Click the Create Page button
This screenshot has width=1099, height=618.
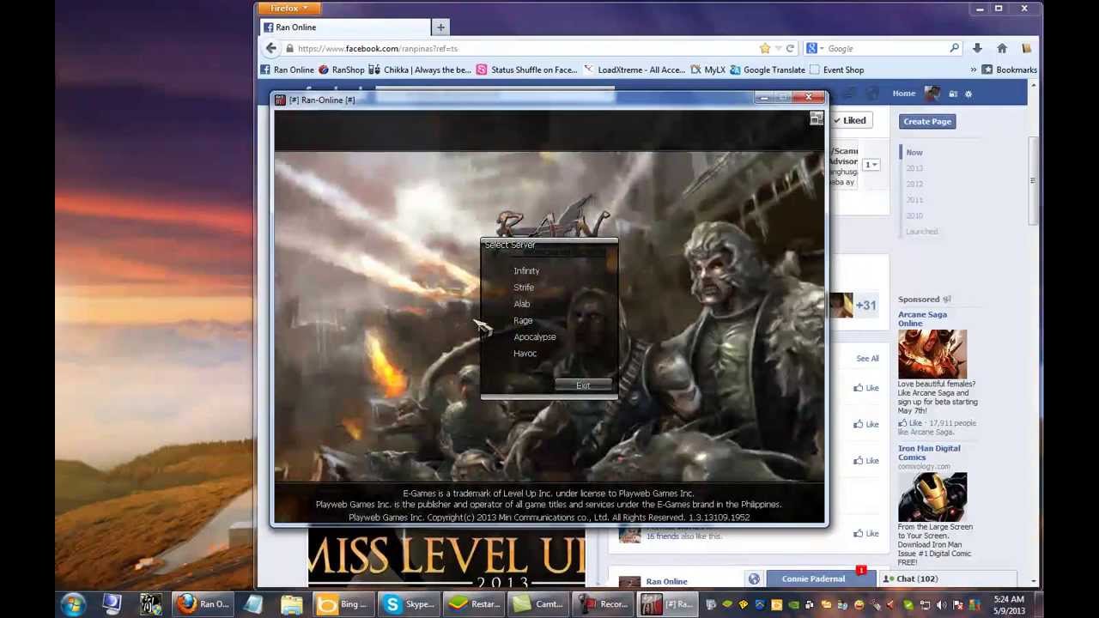(927, 122)
